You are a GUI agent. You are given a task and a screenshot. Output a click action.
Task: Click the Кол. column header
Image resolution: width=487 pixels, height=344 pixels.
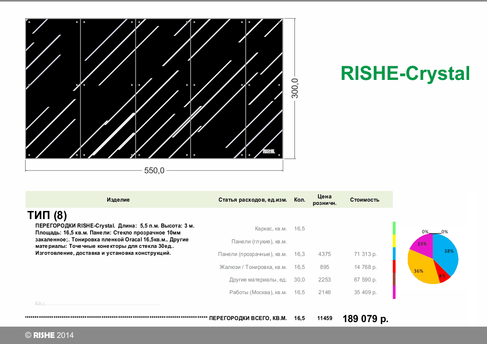(x=299, y=200)
